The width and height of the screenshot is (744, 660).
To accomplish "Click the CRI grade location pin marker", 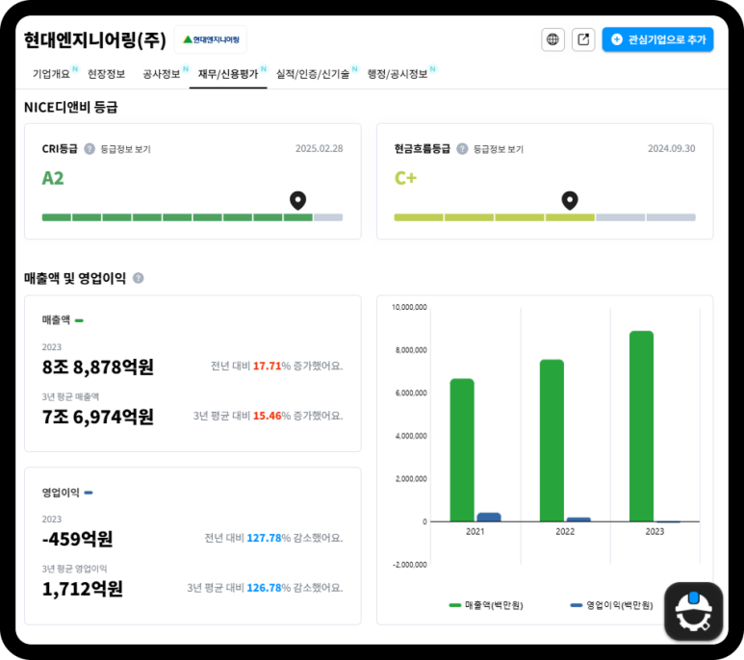I will click(x=298, y=200).
